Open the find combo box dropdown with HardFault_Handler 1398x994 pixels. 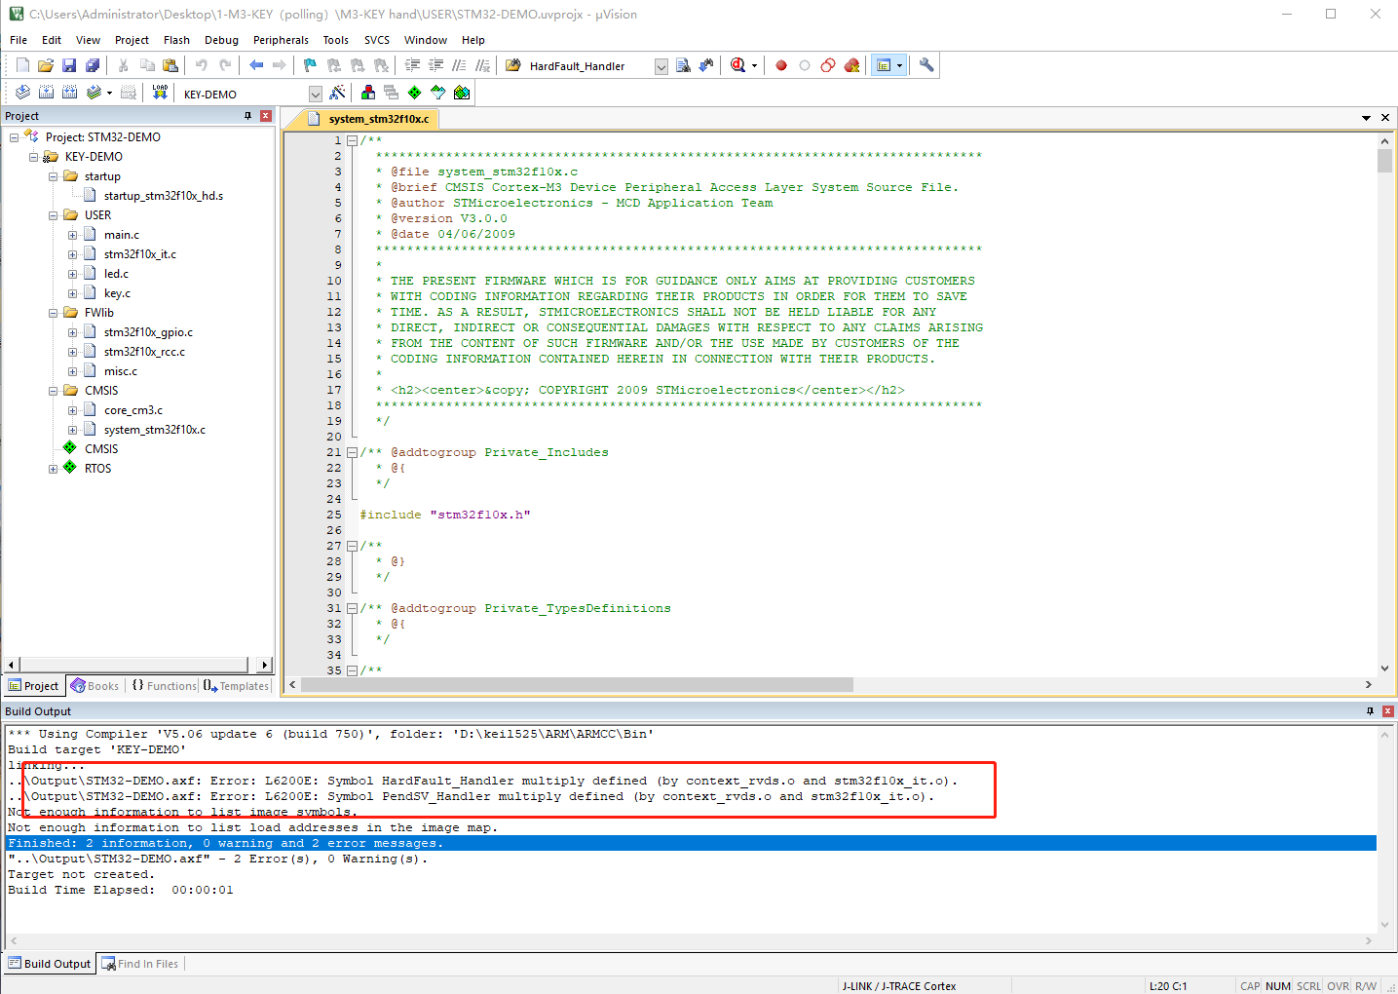(661, 66)
